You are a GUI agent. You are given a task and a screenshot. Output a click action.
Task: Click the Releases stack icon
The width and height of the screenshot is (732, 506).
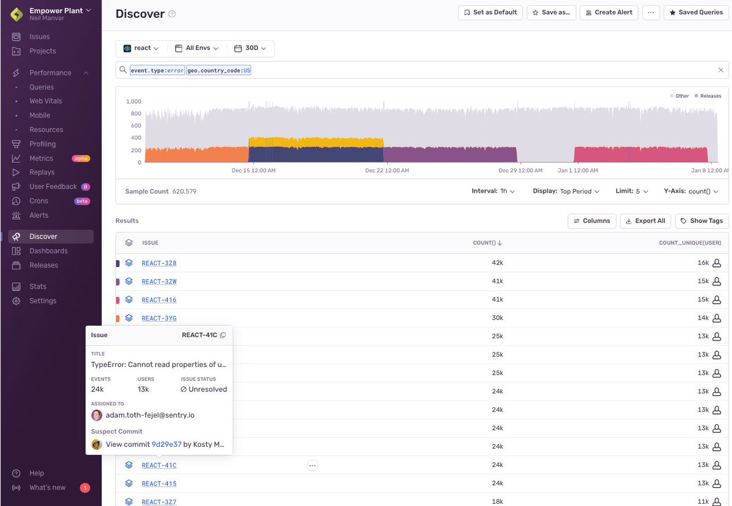[x=16, y=265]
